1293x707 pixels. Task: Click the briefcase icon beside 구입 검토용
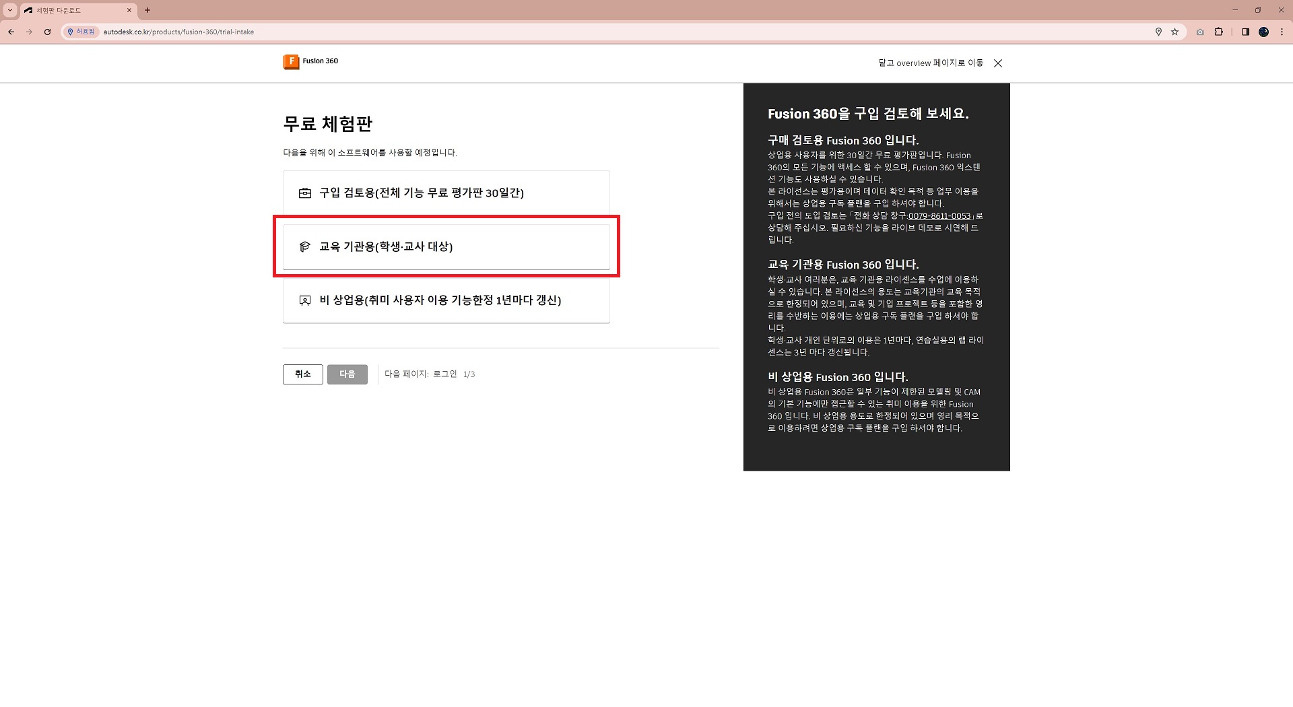pos(305,193)
